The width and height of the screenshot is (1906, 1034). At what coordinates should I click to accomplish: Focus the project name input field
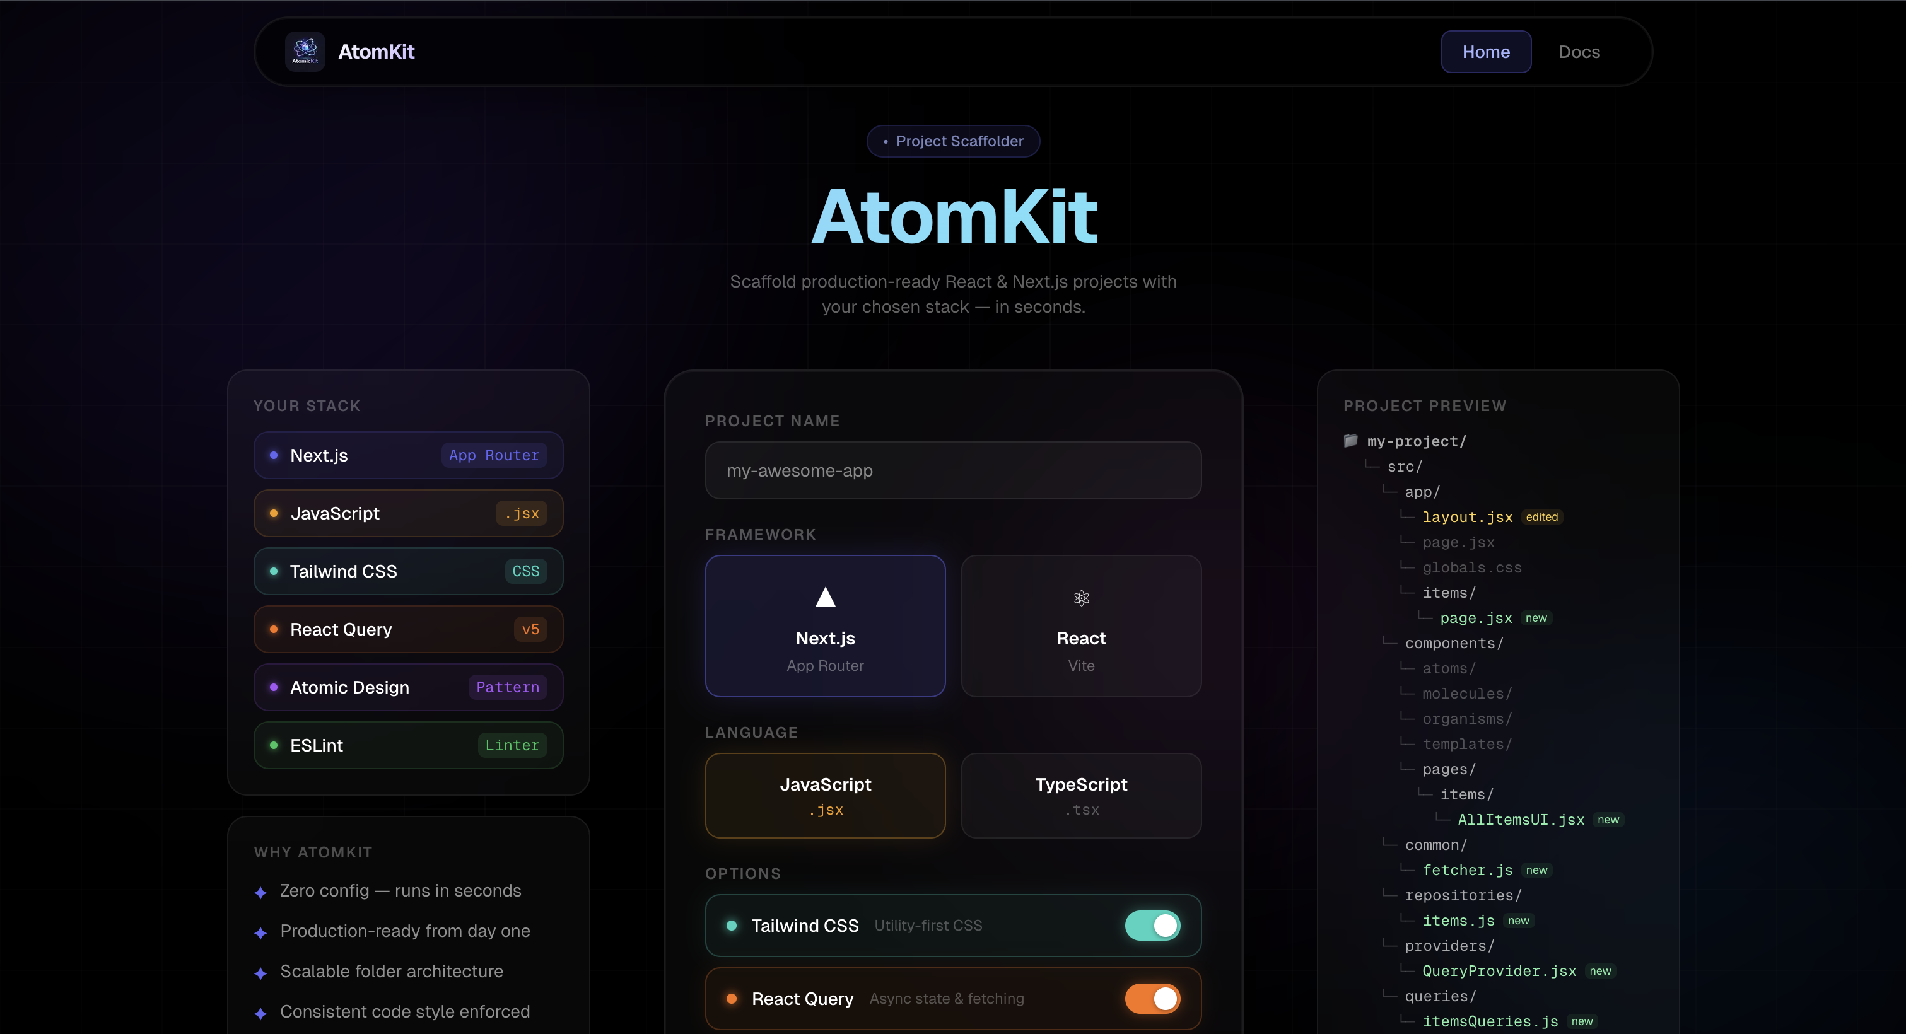(x=953, y=470)
